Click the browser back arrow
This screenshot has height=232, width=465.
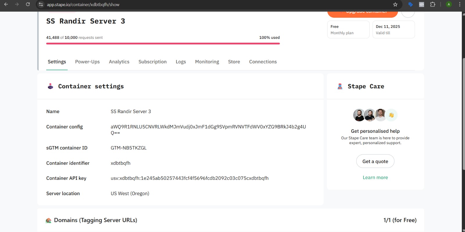(6, 4)
